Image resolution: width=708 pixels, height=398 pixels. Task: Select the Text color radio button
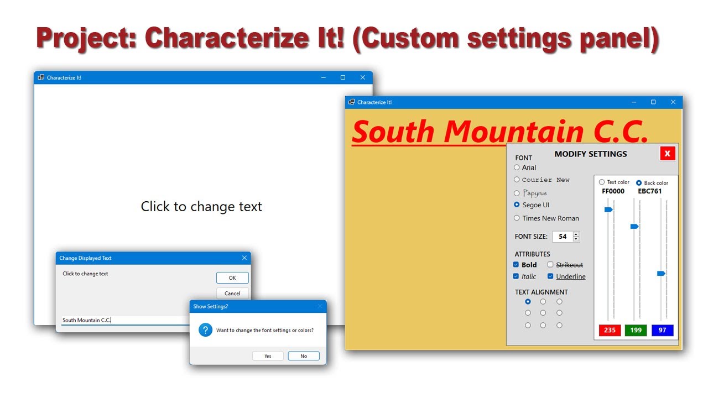602,182
